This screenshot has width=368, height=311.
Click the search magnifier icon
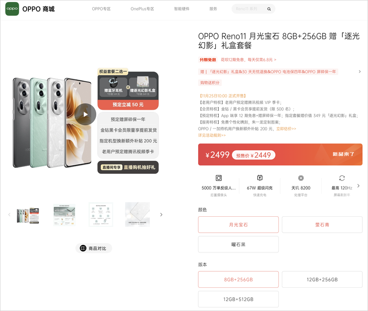(269, 9)
